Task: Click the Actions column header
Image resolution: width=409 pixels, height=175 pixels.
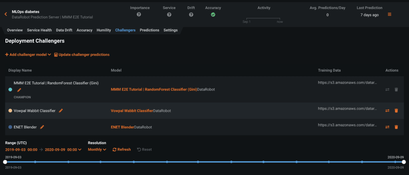Action: 392,70
